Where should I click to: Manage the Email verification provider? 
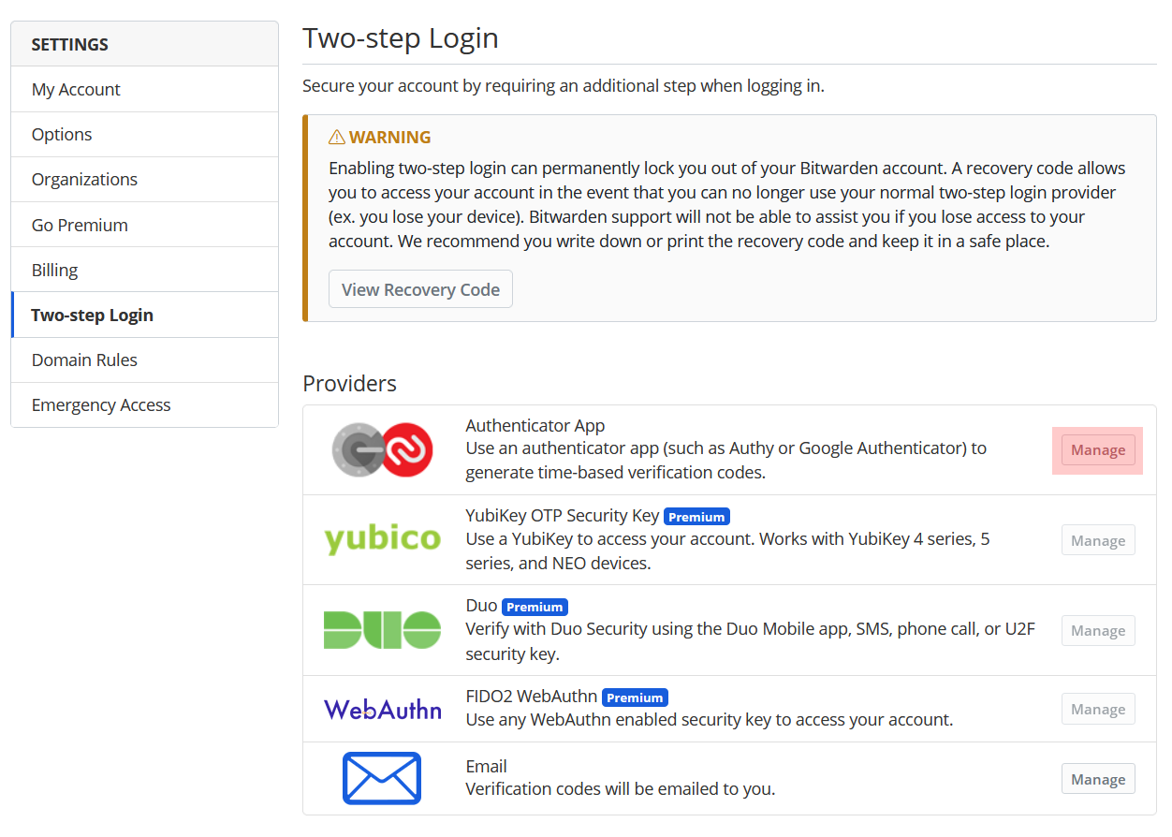pos(1097,778)
